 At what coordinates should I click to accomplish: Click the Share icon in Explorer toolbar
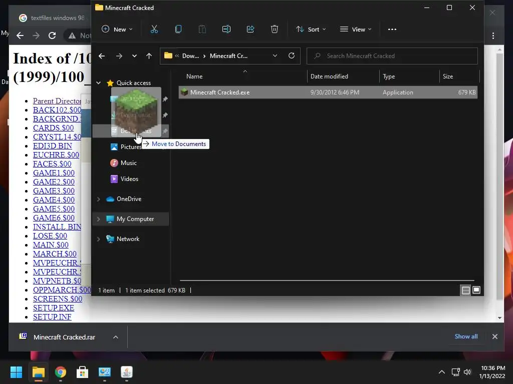[250, 29]
